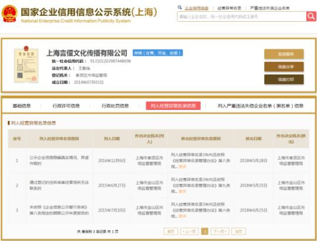Screen dimensions: 317x241
Task: Click the 列入经营异常名录原因 column header
Action: coord(59,139)
